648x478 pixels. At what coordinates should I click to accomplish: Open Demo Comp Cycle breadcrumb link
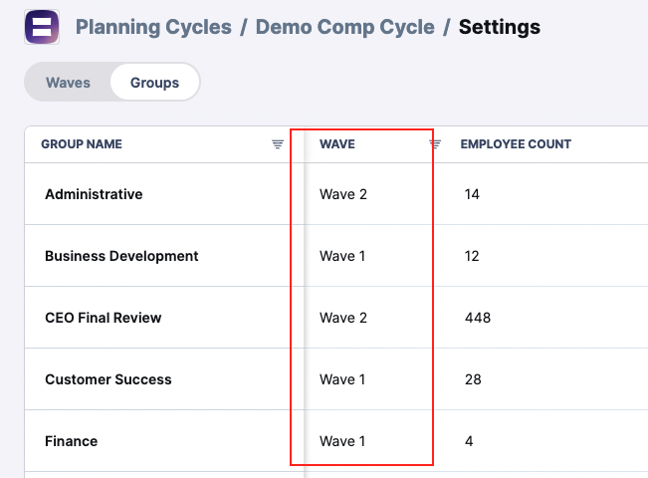coord(345,27)
